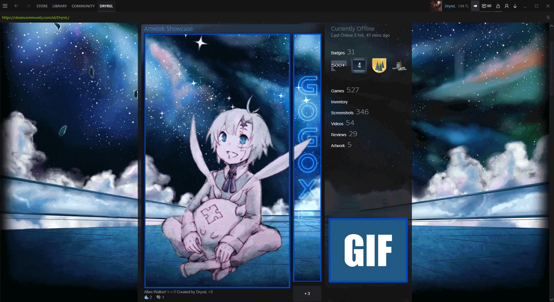Open the Reviews 29 link
The image size is (554, 302).
tap(344, 134)
